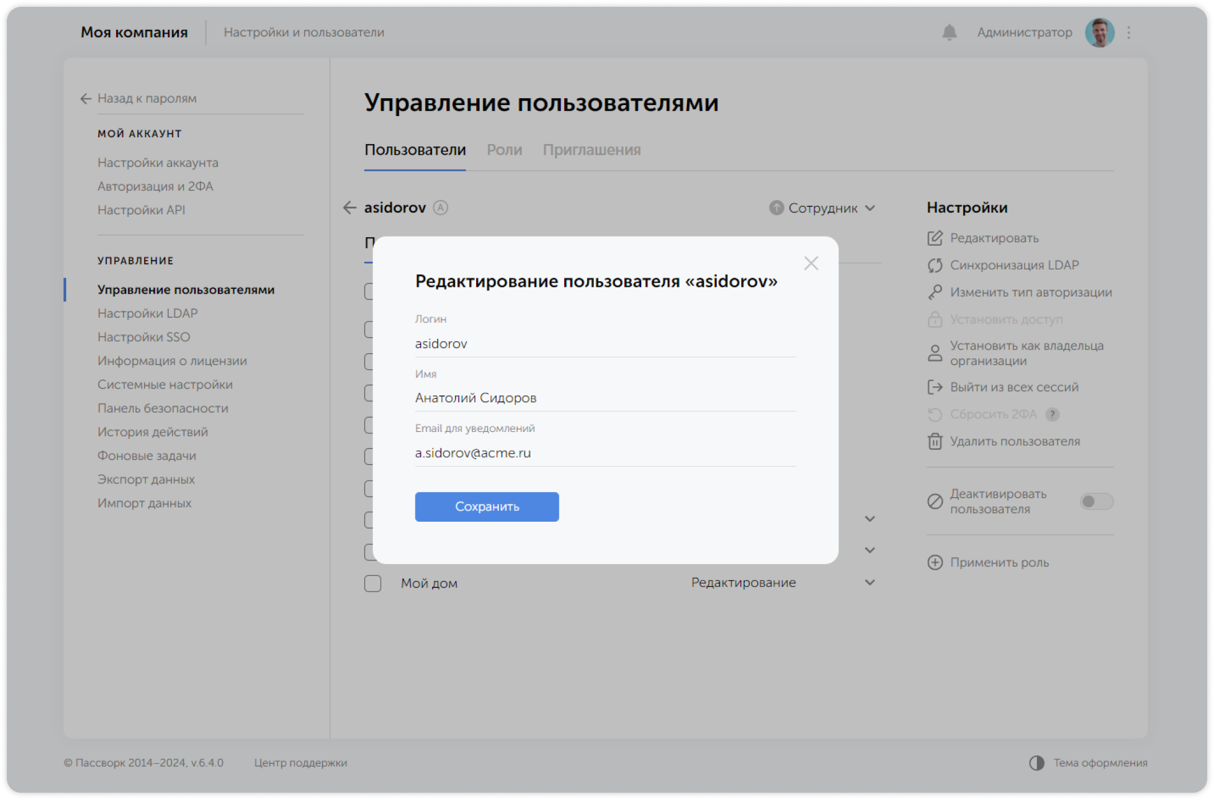The image size is (1214, 800).
Task: Open the notification bell icon
Action: pyautogui.click(x=949, y=33)
